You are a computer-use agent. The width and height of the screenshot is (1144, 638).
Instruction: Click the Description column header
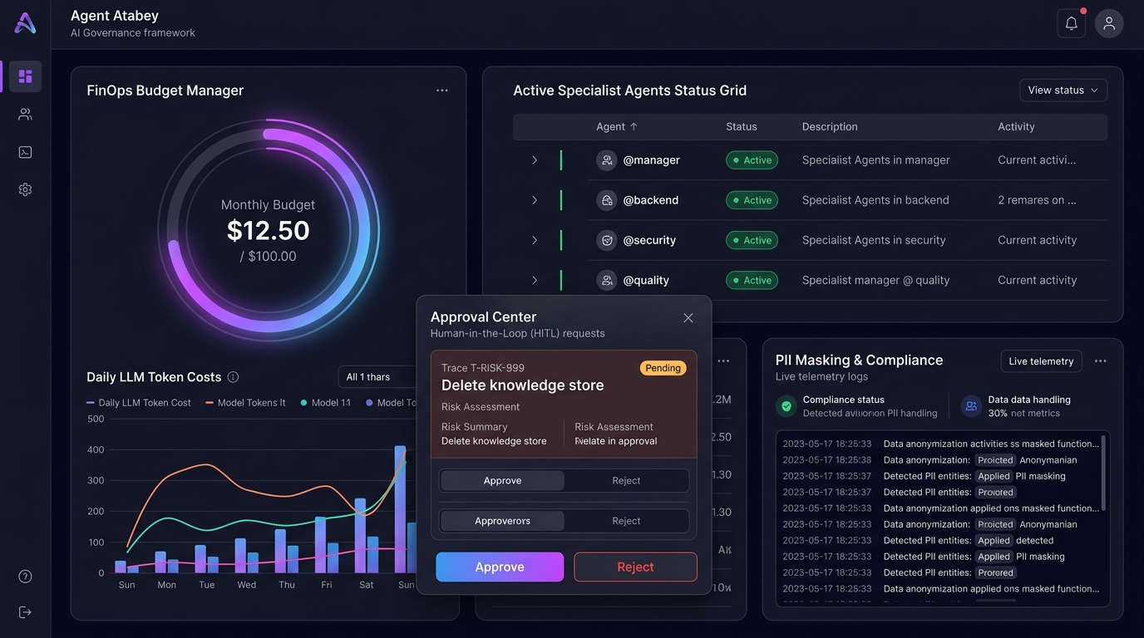pos(830,127)
